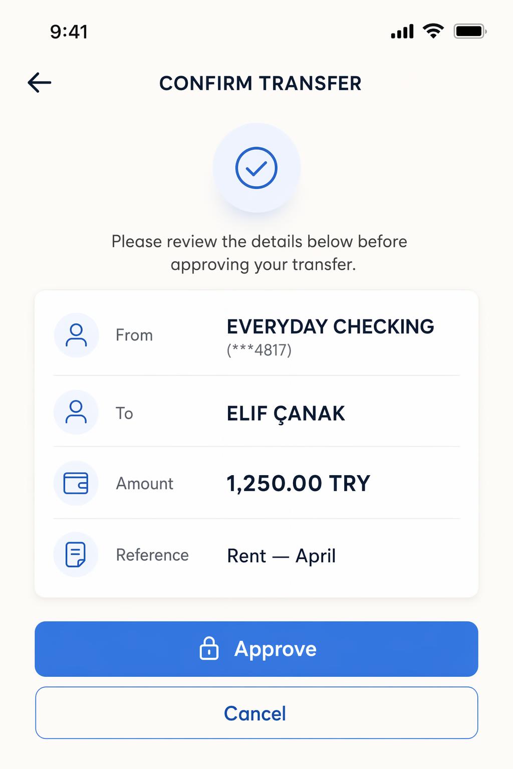Viewport: 513px width, 769px height.
Task: Tap the To recipient person icon
Action: [x=76, y=412]
